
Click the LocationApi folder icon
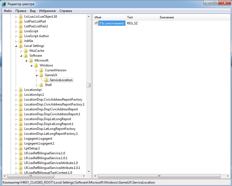tap(21, 90)
